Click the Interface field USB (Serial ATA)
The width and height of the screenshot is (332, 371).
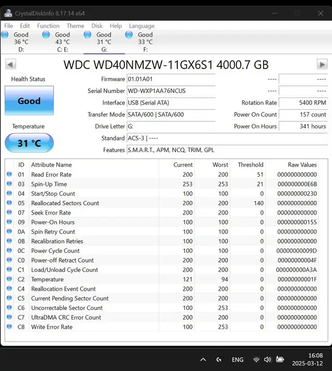pyautogui.click(x=171, y=103)
